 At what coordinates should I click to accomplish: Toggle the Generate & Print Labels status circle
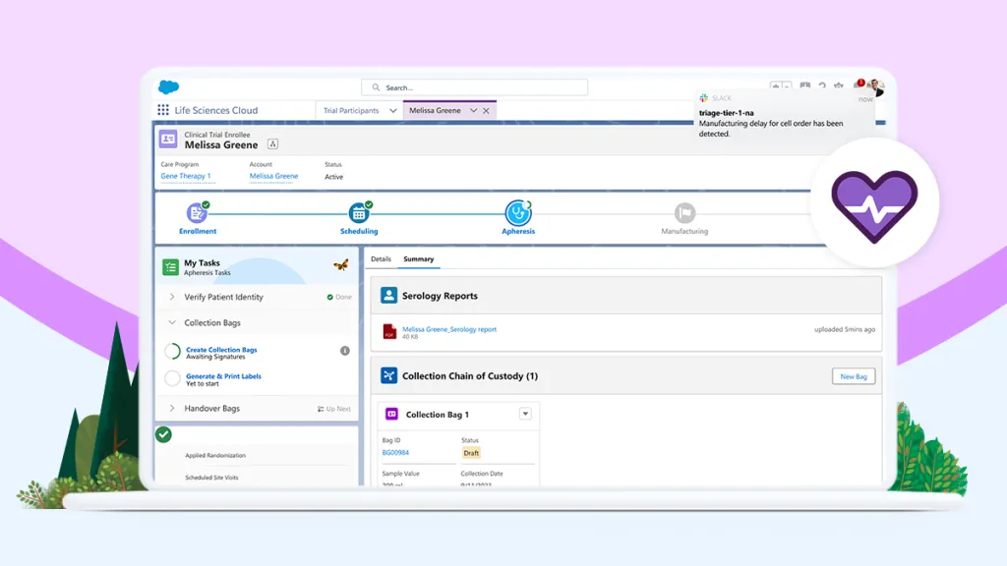(x=172, y=378)
